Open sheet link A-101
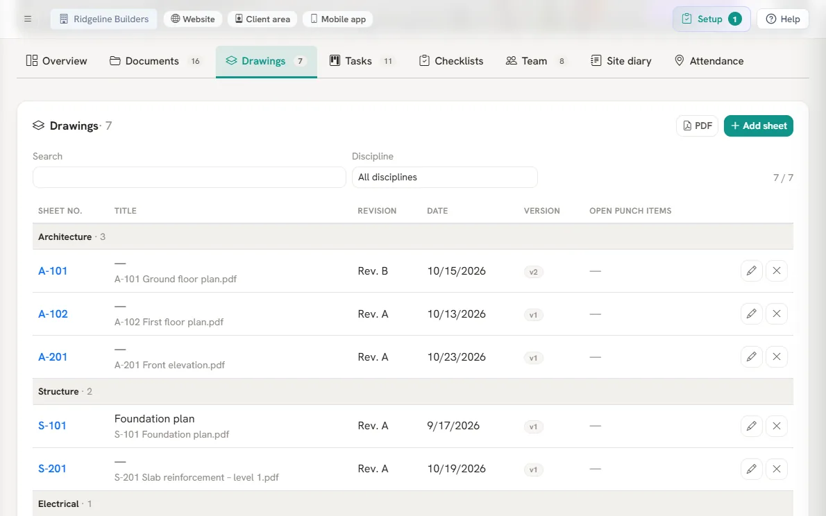826x516 pixels. click(53, 271)
